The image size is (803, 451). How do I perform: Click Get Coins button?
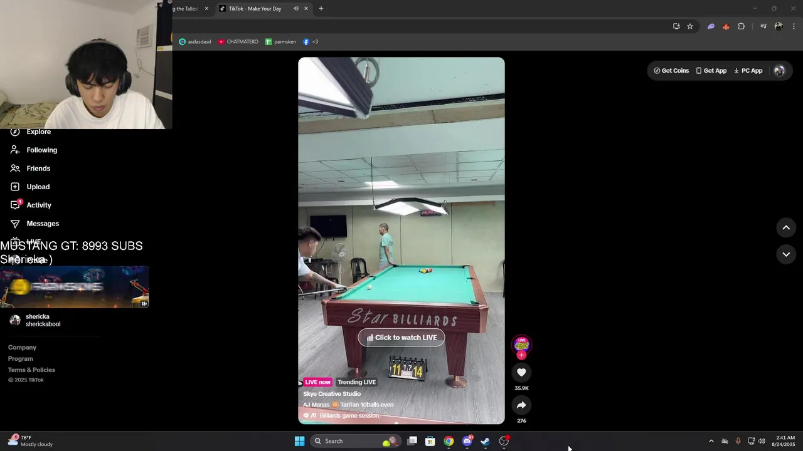pos(671,71)
